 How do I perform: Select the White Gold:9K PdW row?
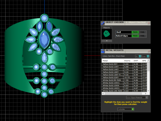[x=124, y=80]
